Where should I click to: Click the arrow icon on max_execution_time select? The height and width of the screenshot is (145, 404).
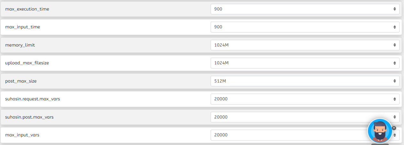395,9
